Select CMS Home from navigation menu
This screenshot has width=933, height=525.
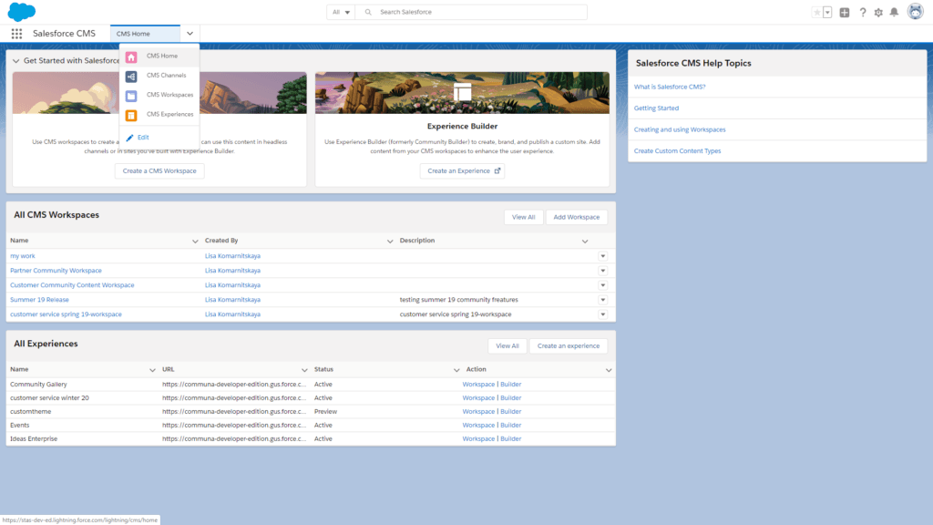(x=159, y=56)
